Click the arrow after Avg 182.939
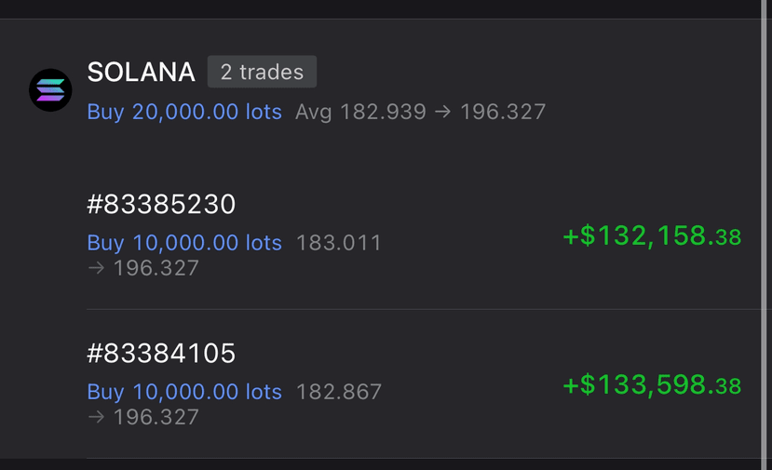 tap(442, 112)
